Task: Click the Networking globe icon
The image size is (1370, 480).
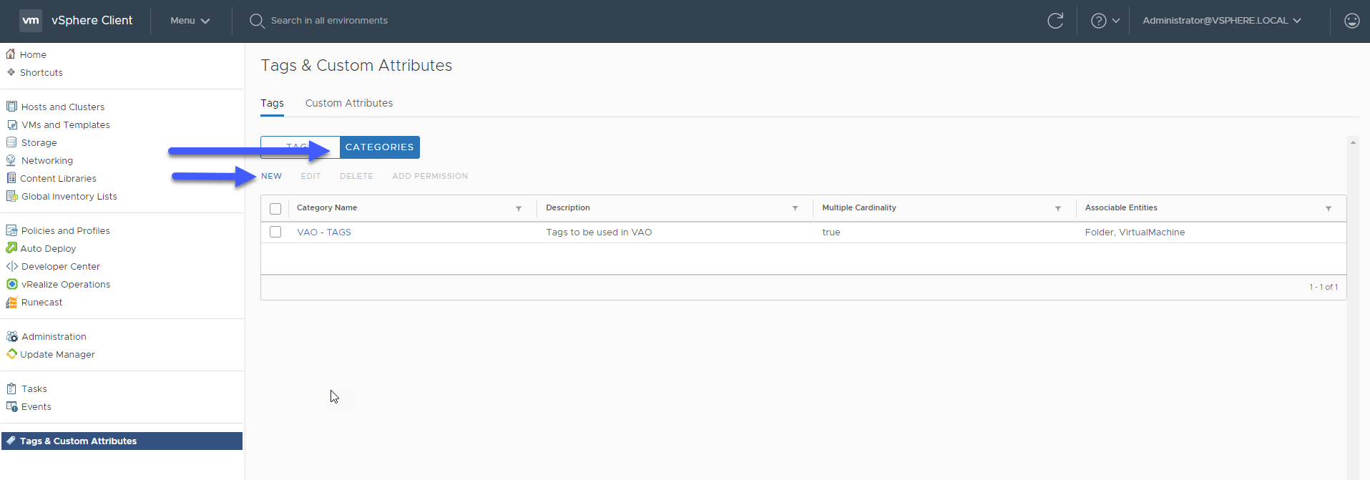Action: point(11,160)
